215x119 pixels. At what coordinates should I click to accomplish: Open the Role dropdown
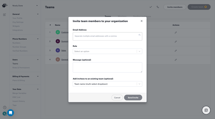[107, 51]
